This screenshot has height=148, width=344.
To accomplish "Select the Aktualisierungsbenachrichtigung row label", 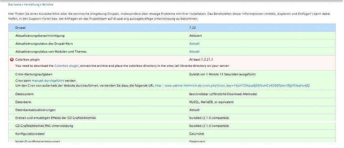I will pyautogui.click(x=40, y=35).
